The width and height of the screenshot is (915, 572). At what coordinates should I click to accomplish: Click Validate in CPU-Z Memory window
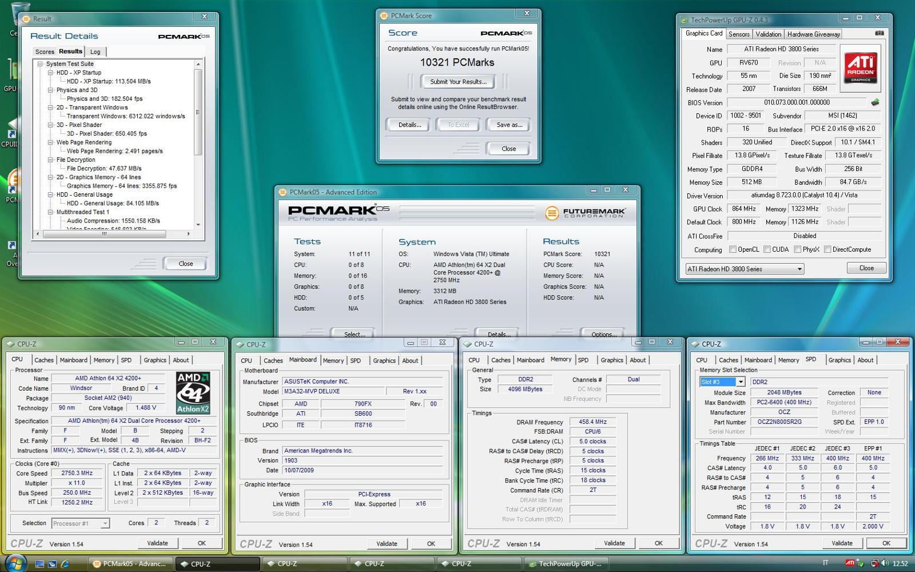(614, 543)
